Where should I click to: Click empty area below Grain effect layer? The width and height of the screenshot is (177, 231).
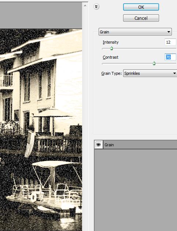(x=136, y=190)
